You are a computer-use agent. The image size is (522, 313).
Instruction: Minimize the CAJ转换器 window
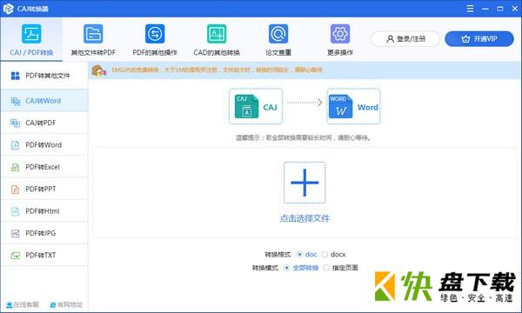point(485,9)
